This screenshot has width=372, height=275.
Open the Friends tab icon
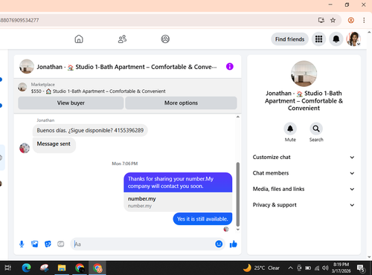tap(122, 39)
